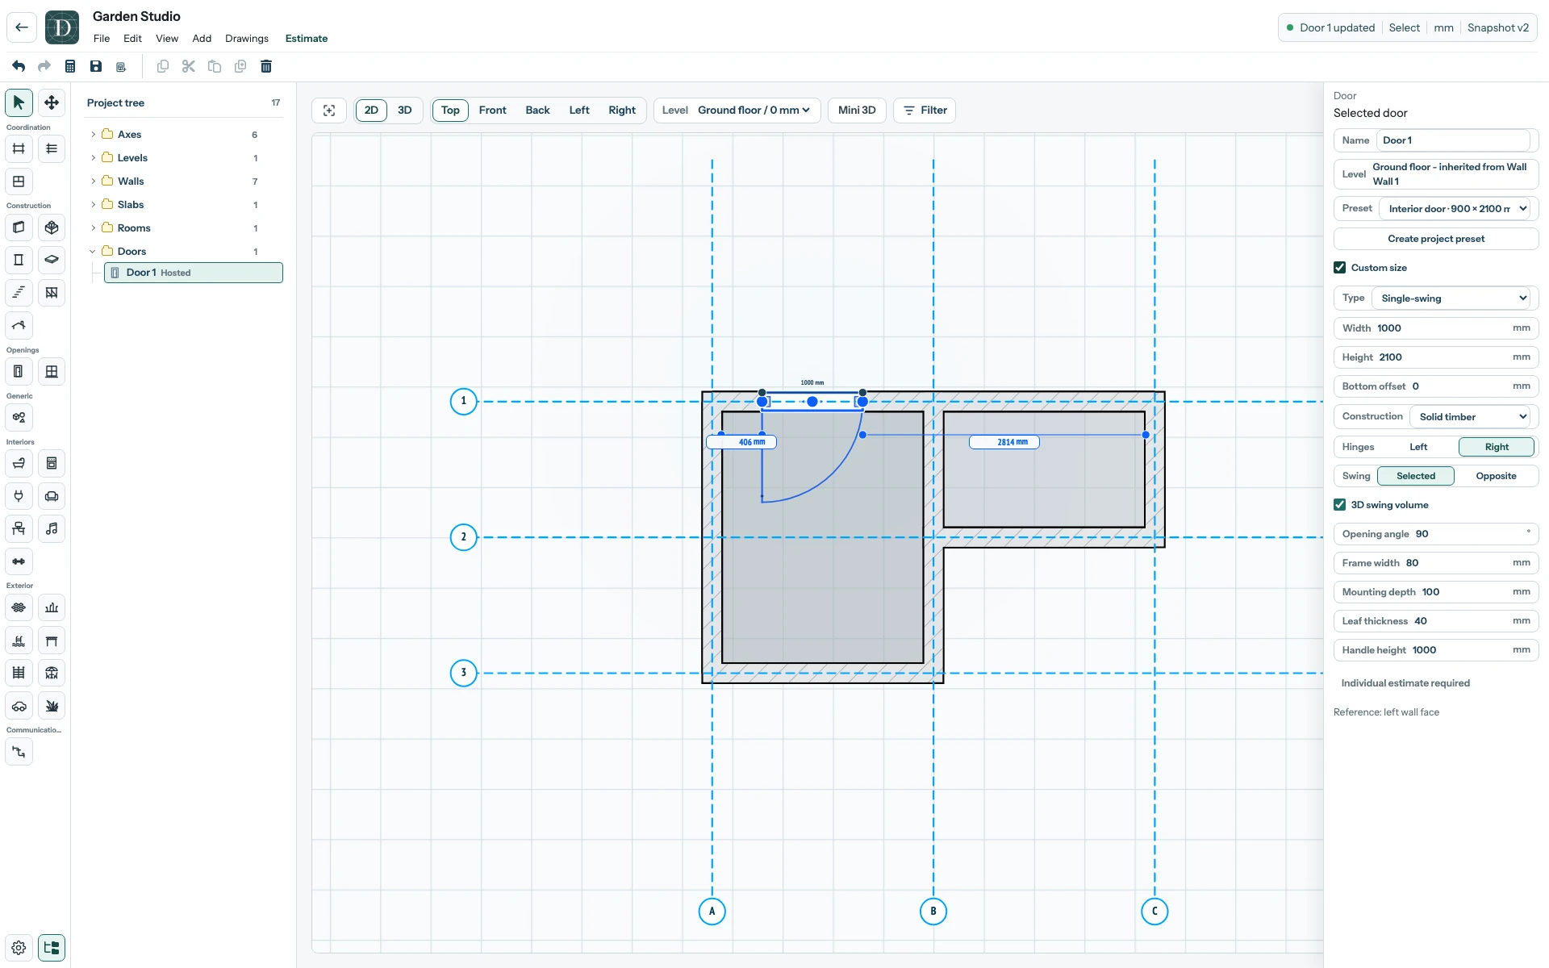Uncheck the Custom size checkbox
The image size is (1549, 968).
tap(1340, 268)
